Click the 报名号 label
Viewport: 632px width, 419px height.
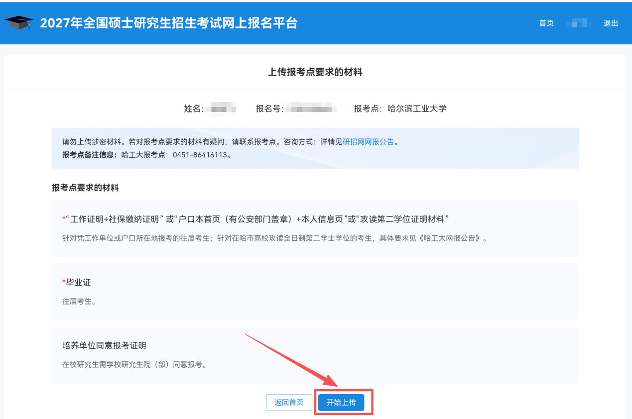[x=269, y=108]
